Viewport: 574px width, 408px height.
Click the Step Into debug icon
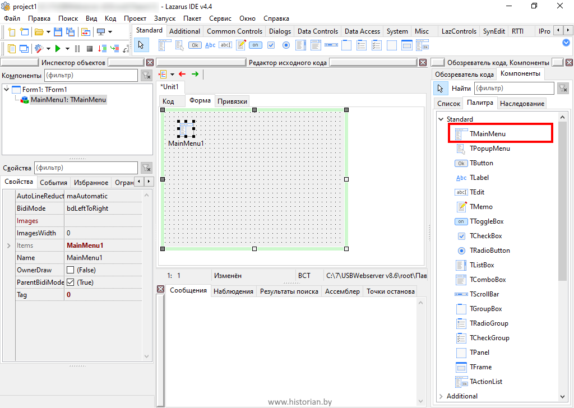click(x=115, y=48)
